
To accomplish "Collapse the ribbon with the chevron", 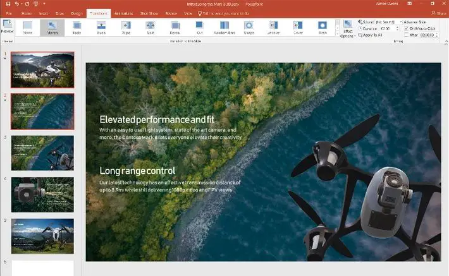I will click(446, 42).
